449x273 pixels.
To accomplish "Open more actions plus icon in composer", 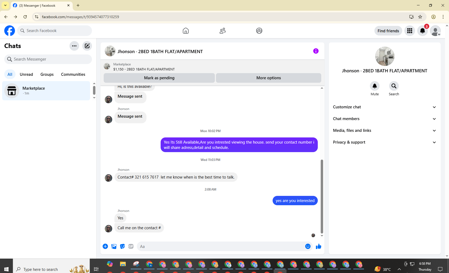I will coord(105,246).
